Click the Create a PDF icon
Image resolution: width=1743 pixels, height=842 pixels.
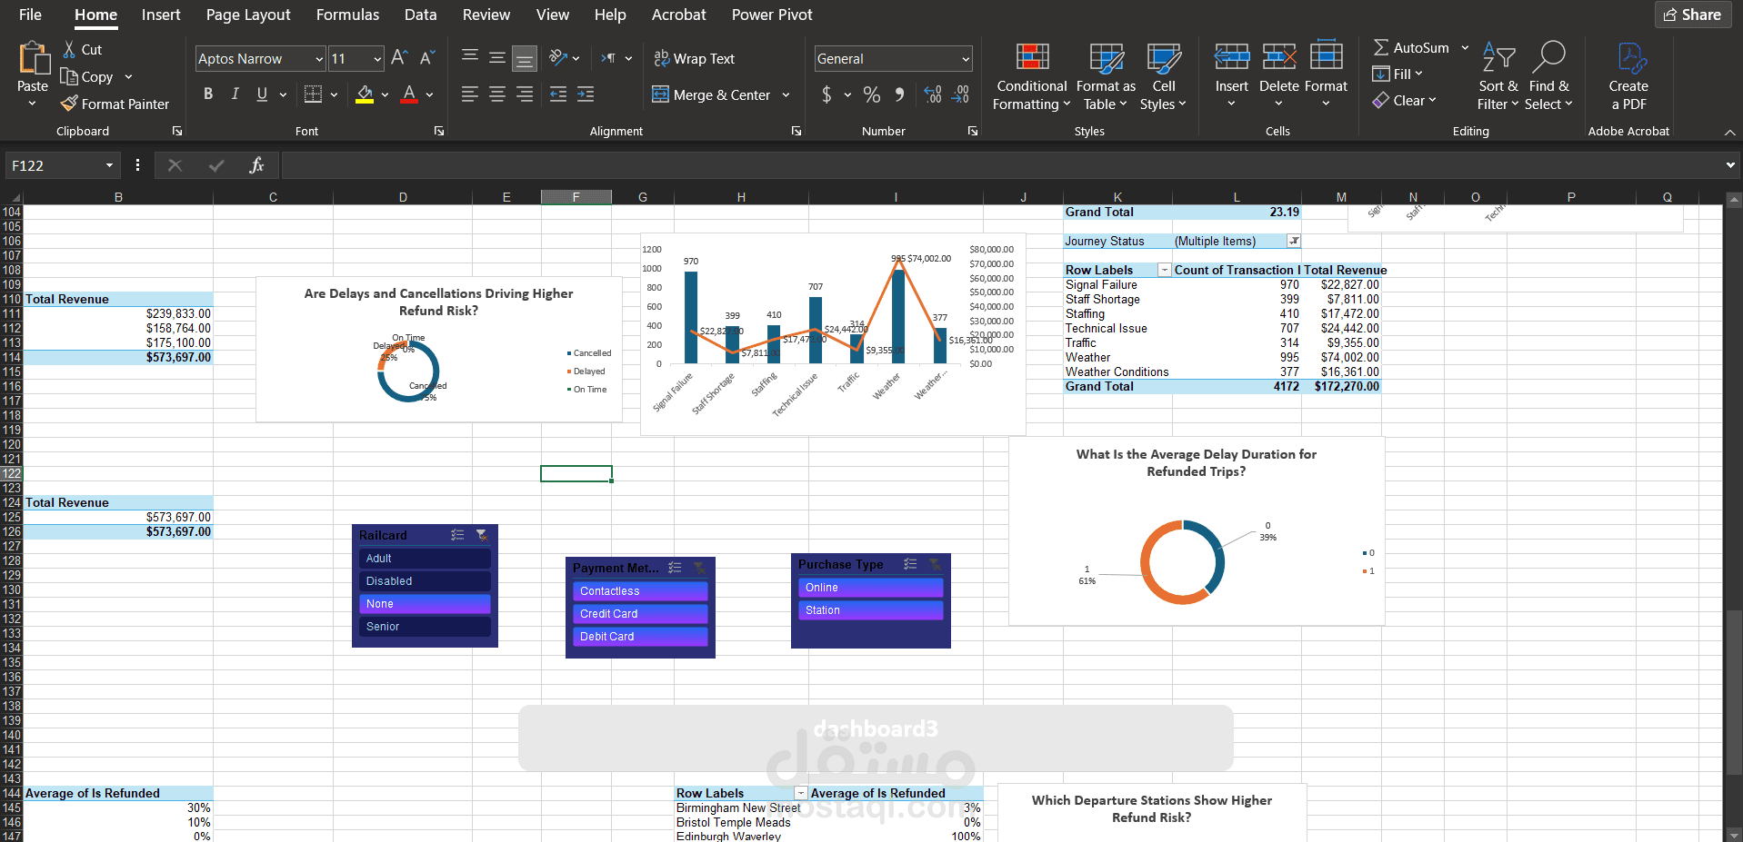coord(1628,75)
